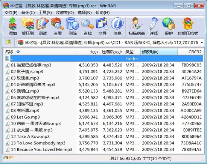Select file 06 喜欢你现在的样子.mp3
207x164 pixels.
pyautogui.click(x=103, y=98)
